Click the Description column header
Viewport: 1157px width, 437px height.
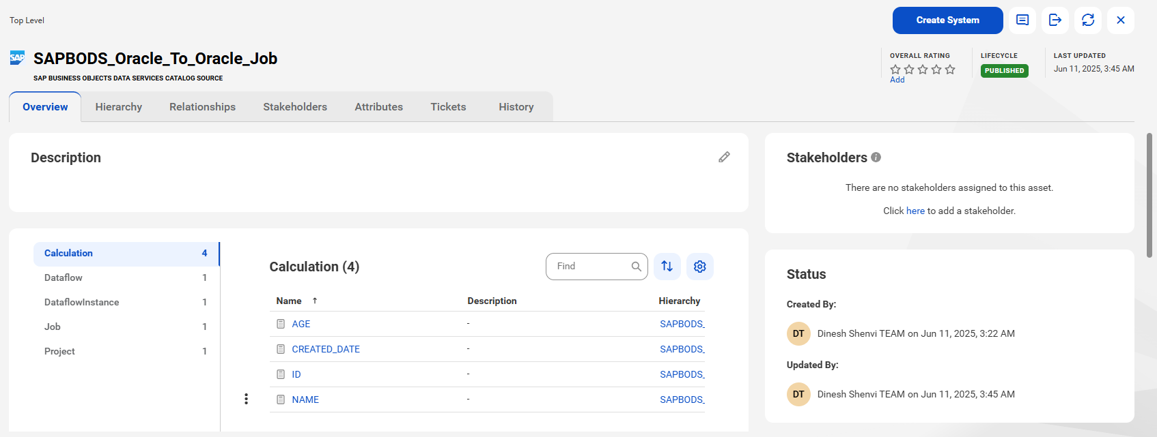click(x=492, y=301)
